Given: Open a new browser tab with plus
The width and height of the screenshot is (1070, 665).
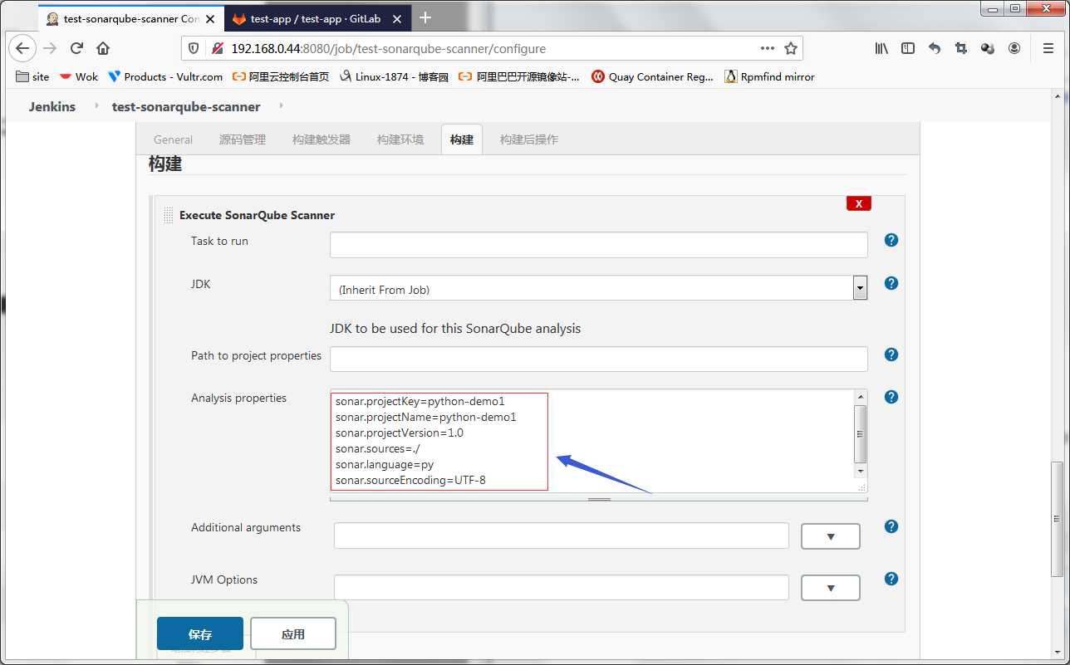Looking at the screenshot, I should click(425, 17).
